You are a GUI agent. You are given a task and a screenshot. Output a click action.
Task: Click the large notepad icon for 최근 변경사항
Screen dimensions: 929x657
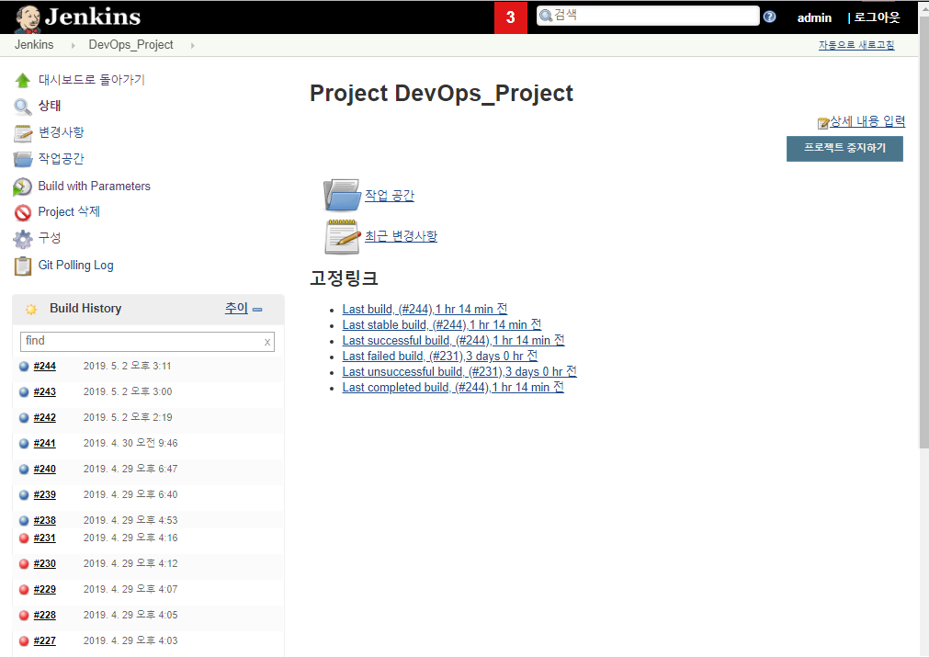(x=342, y=236)
